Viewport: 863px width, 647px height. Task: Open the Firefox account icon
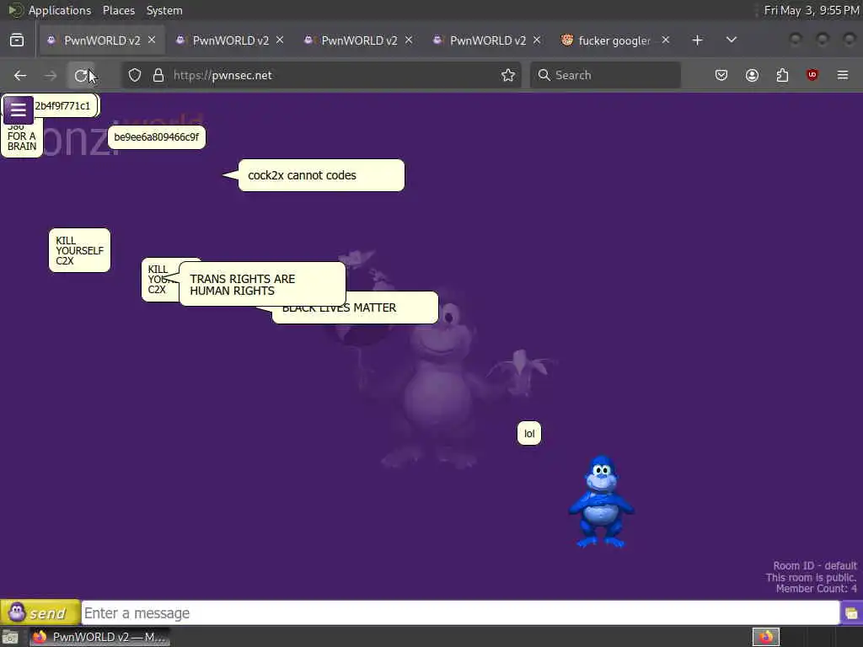click(x=752, y=75)
